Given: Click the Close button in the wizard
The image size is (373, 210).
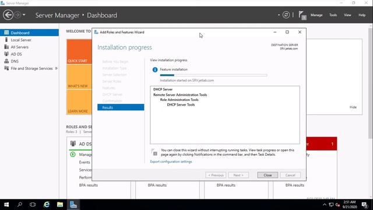Looking at the screenshot, I should pos(268,175).
